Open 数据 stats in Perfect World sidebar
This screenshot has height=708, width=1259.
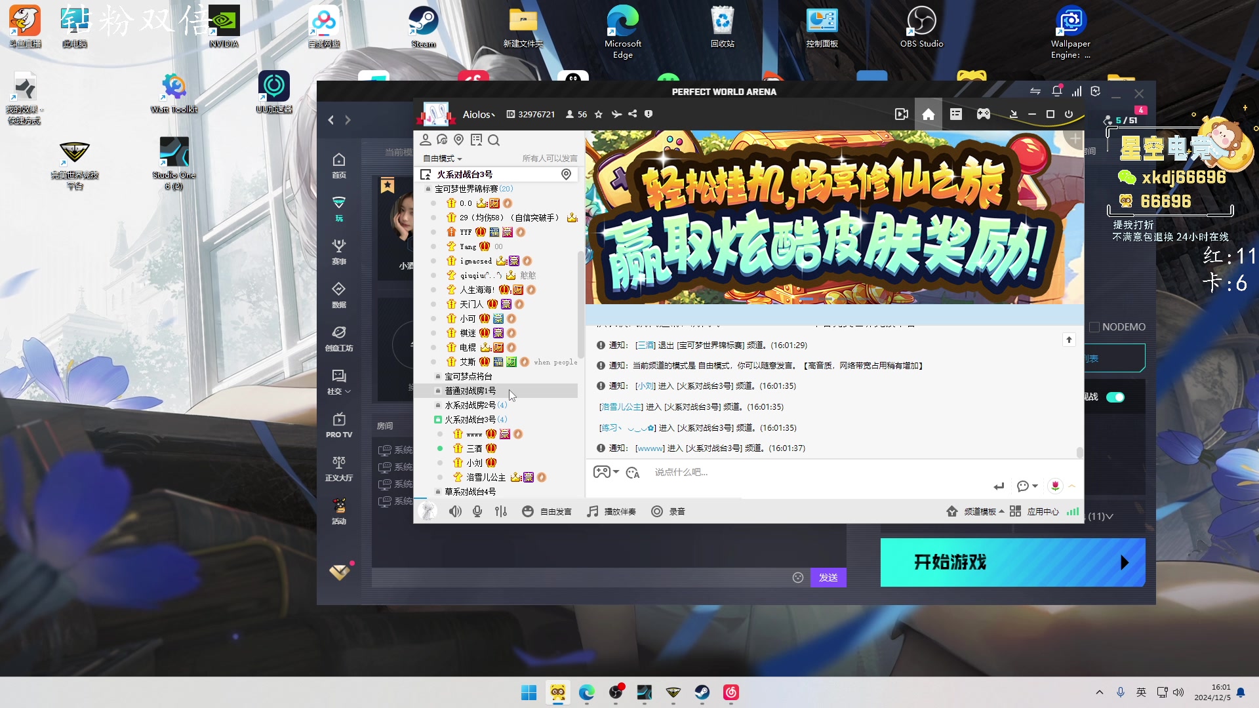coord(339,296)
